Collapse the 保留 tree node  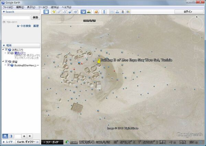click(x=3, y=61)
